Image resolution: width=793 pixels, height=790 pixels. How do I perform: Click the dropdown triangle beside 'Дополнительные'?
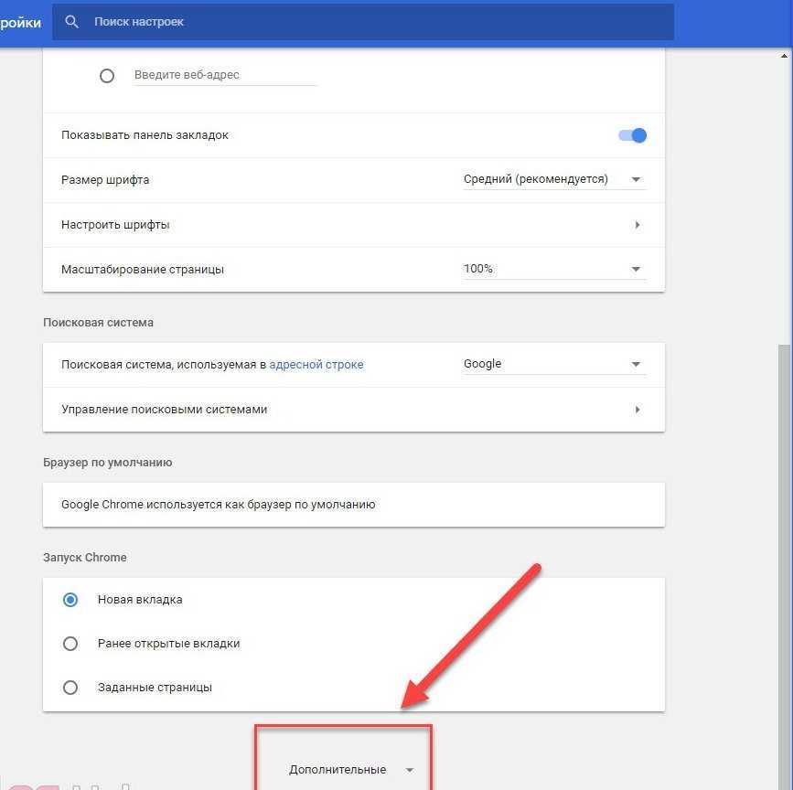410,771
